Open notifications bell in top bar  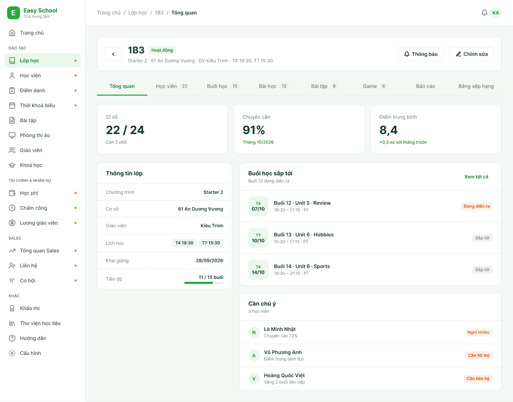[x=484, y=13]
